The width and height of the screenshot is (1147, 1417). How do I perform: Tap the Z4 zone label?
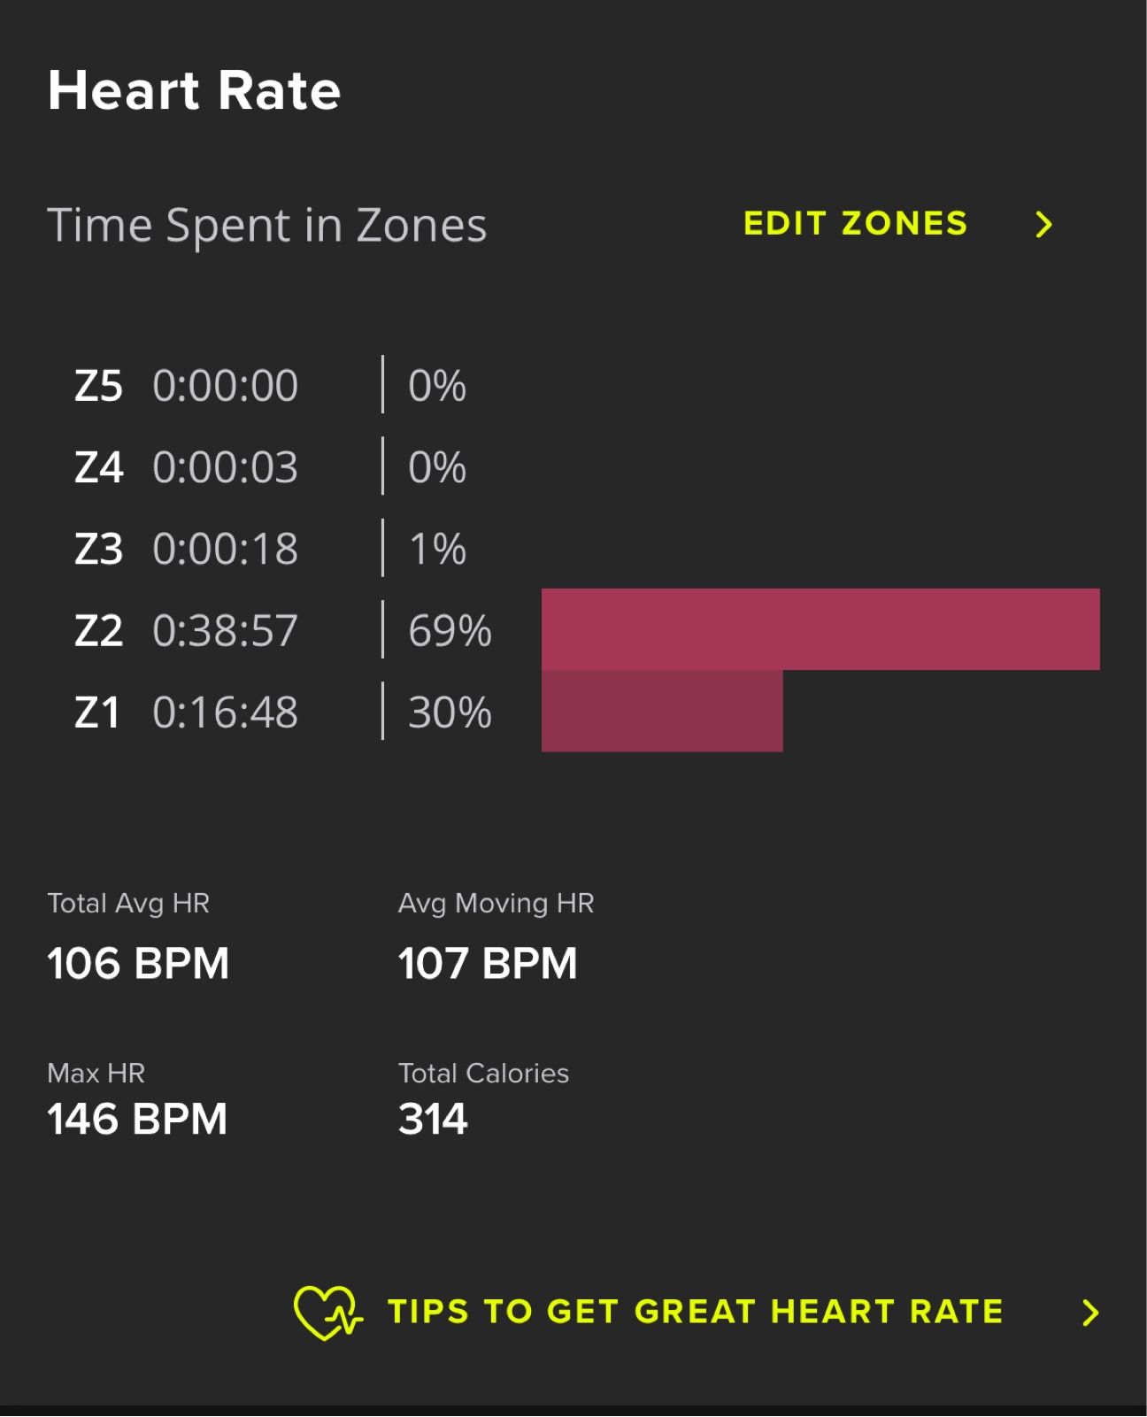(x=98, y=467)
